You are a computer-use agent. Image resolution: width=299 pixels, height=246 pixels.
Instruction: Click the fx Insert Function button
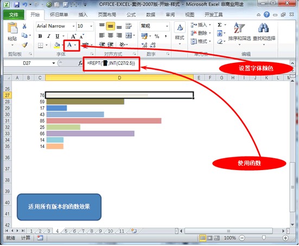coord(80,63)
